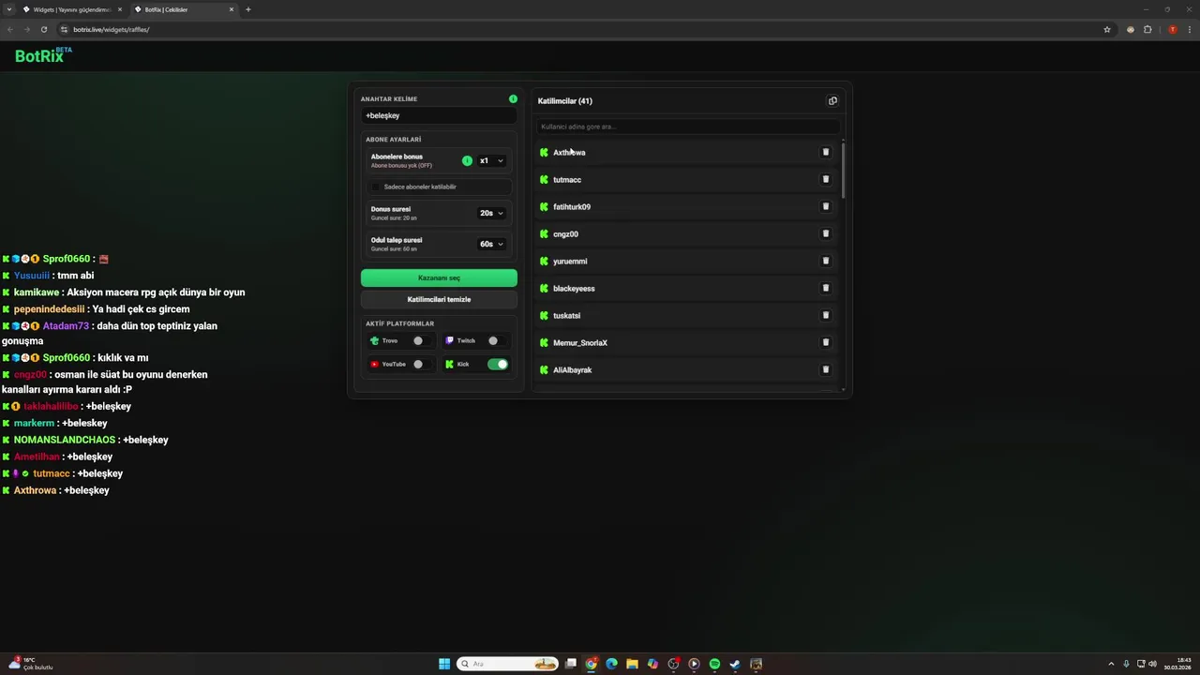
Task: Show info for Abonelere bonus
Action: click(467, 160)
